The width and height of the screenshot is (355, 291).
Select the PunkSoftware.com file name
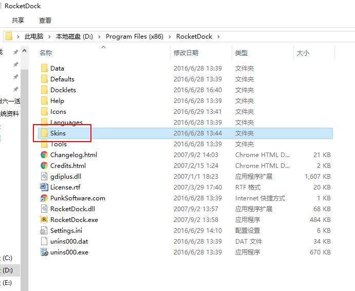[x=78, y=198]
